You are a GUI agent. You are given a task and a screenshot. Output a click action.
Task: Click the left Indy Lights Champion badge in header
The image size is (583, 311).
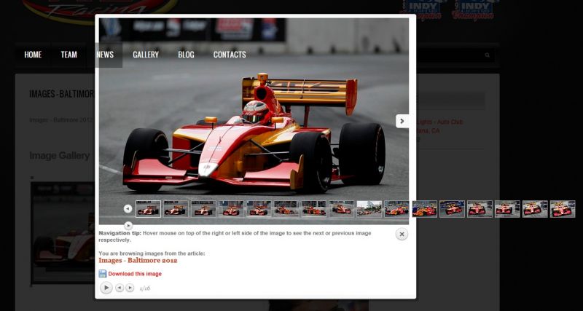click(423, 9)
